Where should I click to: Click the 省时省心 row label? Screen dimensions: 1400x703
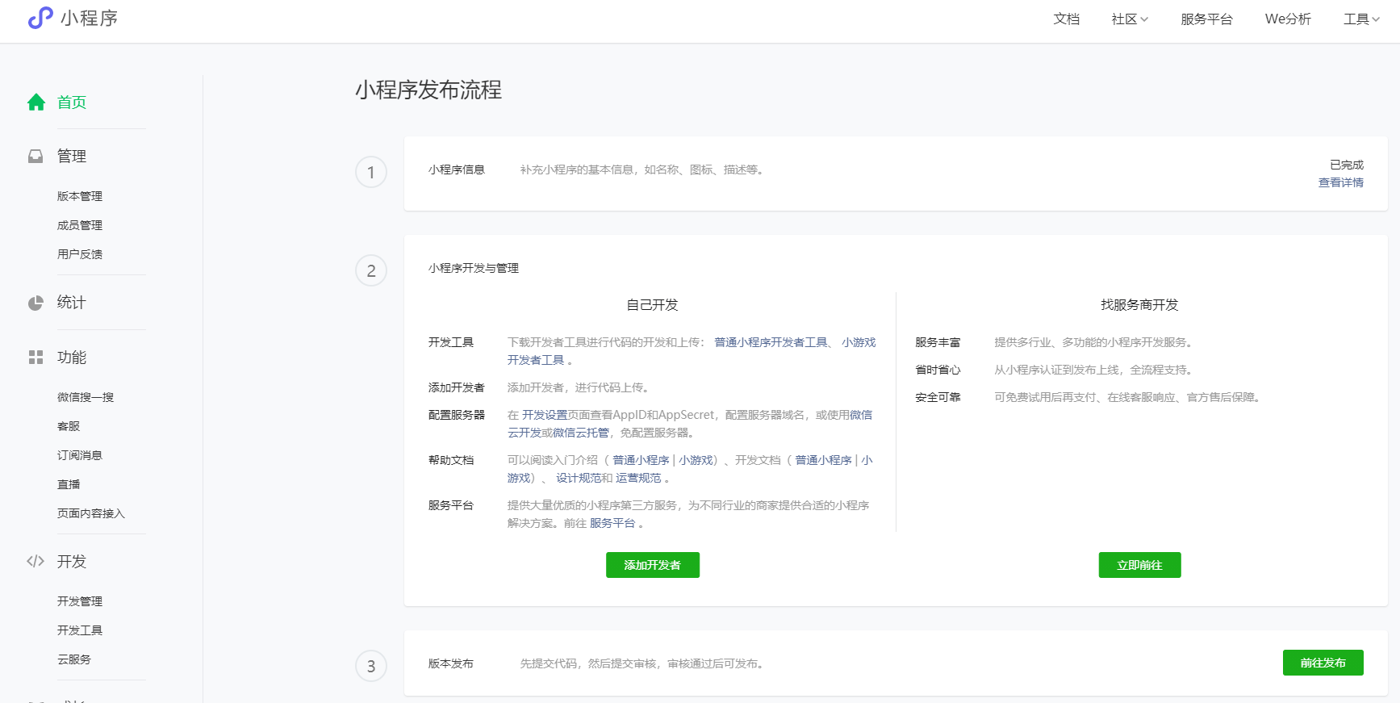tap(938, 370)
